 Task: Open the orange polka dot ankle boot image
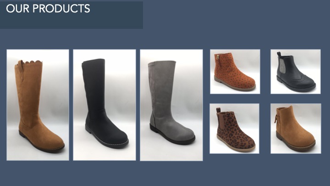(235, 72)
